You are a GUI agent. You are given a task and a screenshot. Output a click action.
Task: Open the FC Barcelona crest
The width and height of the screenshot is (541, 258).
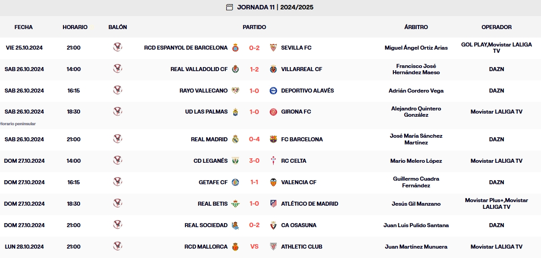coord(272,139)
